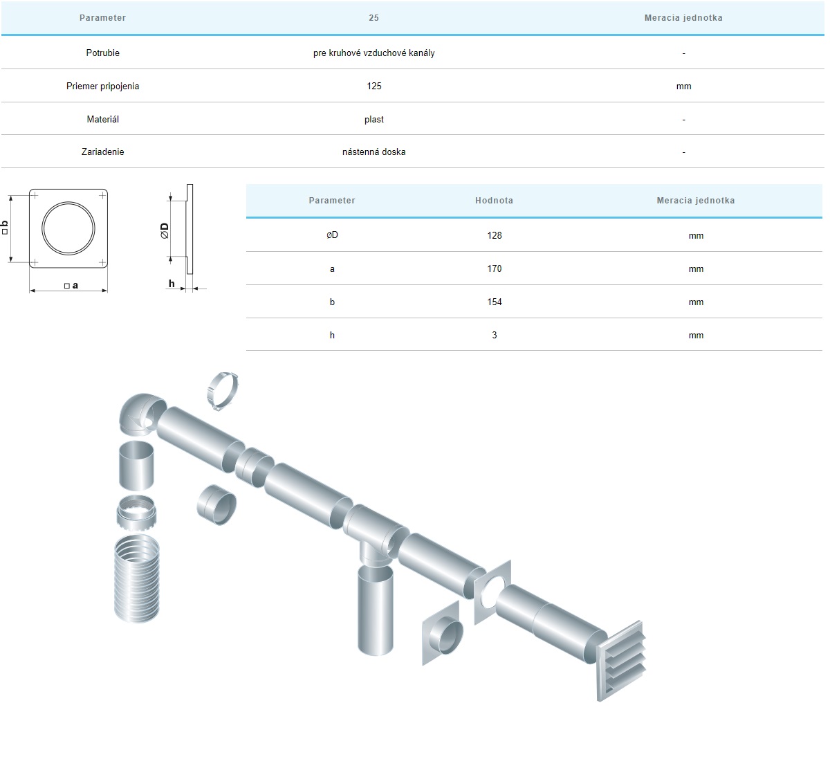
Task: Click the top table 'Parameter' header
Action: [102, 18]
